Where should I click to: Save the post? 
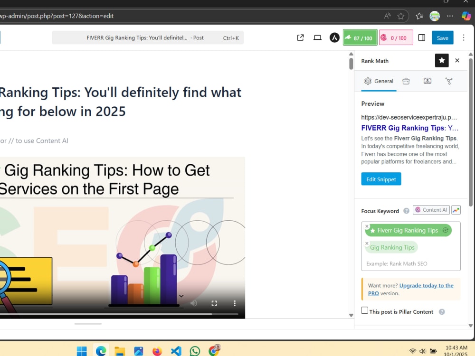pyautogui.click(x=442, y=38)
